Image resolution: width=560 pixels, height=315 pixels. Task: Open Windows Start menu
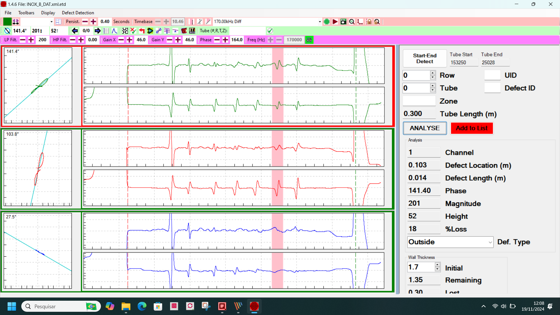12,307
